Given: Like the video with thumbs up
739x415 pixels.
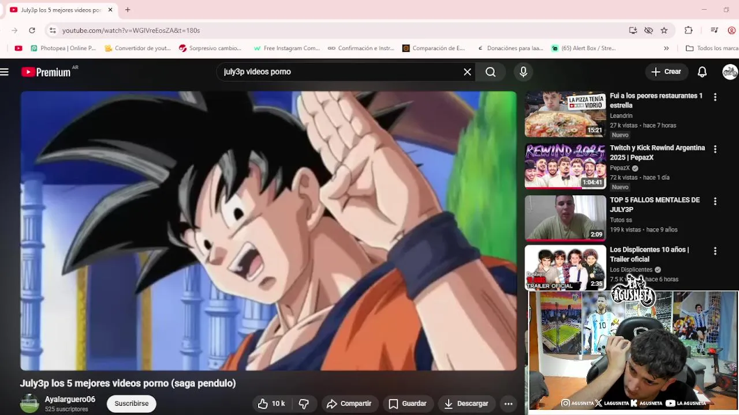Looking at the screenshot, I should pos(271,403).
